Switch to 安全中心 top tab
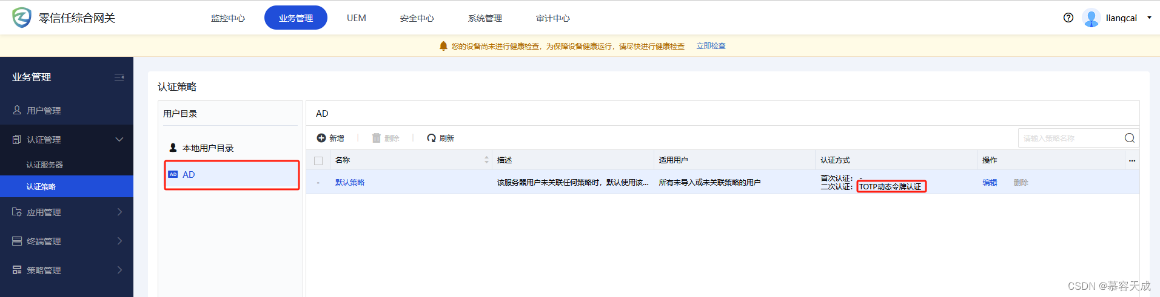1160x297 pixels. 417,18
